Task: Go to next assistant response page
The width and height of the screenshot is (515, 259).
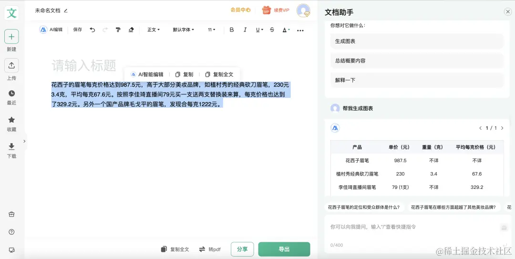Action: tap(502, 128)
